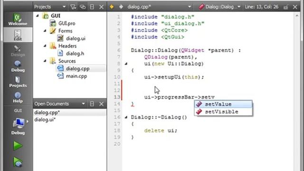Open the Dialog::Dialog symbol dropdown
The image size is (304, 171).
219,7
